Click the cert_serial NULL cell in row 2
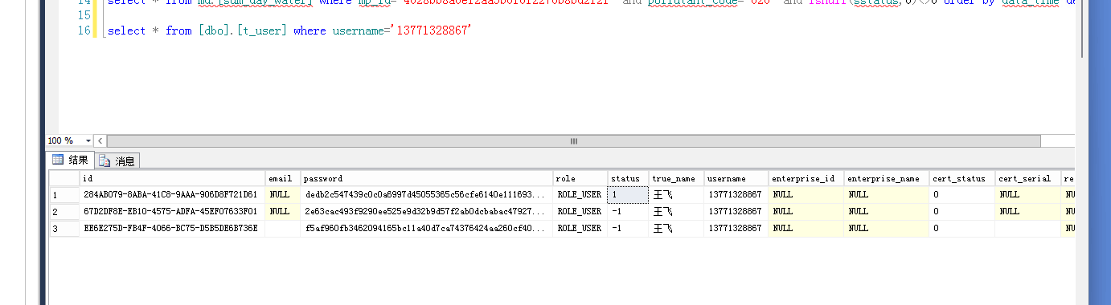1111x305 pixels. click(1028, 211)
